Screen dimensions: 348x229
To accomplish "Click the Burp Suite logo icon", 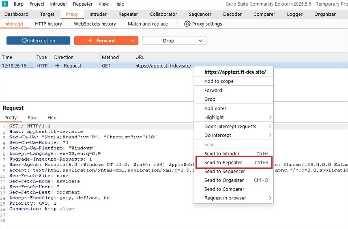I will (x=4, y=4).
